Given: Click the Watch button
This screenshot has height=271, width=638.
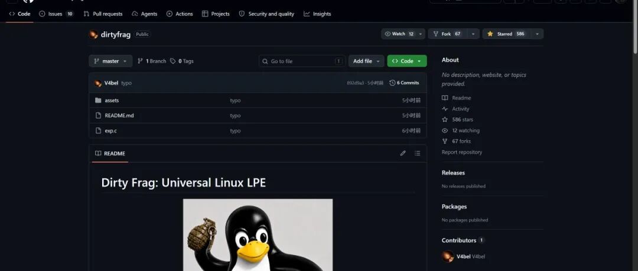Looking at the screenshot, I should point(399,34).
